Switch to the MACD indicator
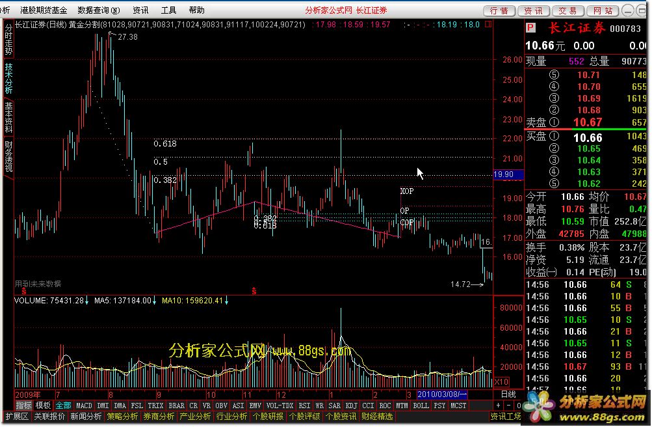Screen dimensions: 652x427 (84, 406)
